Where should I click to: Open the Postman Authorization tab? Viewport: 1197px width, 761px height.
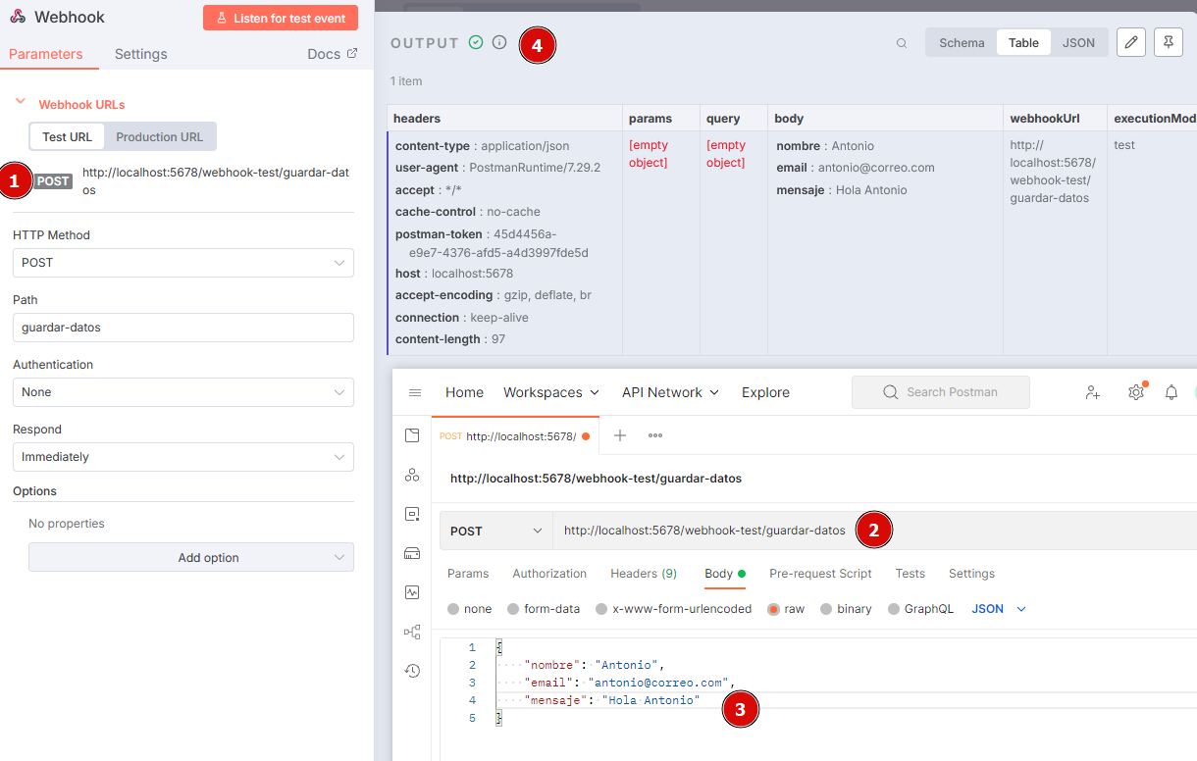tap(549, 574)
